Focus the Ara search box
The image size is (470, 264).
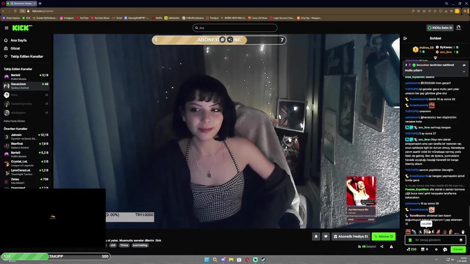pos(235,28)
